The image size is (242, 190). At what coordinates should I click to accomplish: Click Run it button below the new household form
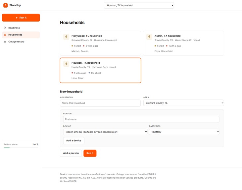[90, 153]
